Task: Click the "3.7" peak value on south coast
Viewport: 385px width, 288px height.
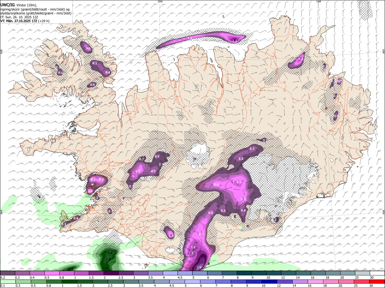Action: (x=199, y=268)
